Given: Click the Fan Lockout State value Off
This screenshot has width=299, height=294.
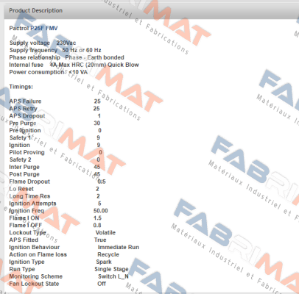Looking at the screenshot, I should pos(102,284).
